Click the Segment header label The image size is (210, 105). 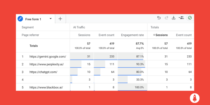pyautogui.click(x=28, y=27)
